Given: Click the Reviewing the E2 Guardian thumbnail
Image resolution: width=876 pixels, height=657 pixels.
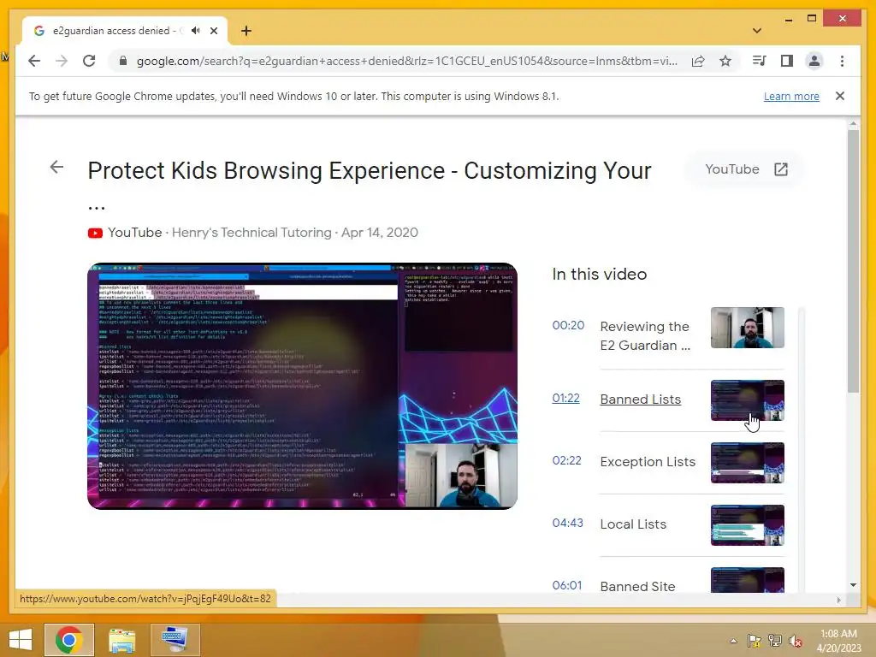Looking at the screenshot, I should tap(748, 328).
